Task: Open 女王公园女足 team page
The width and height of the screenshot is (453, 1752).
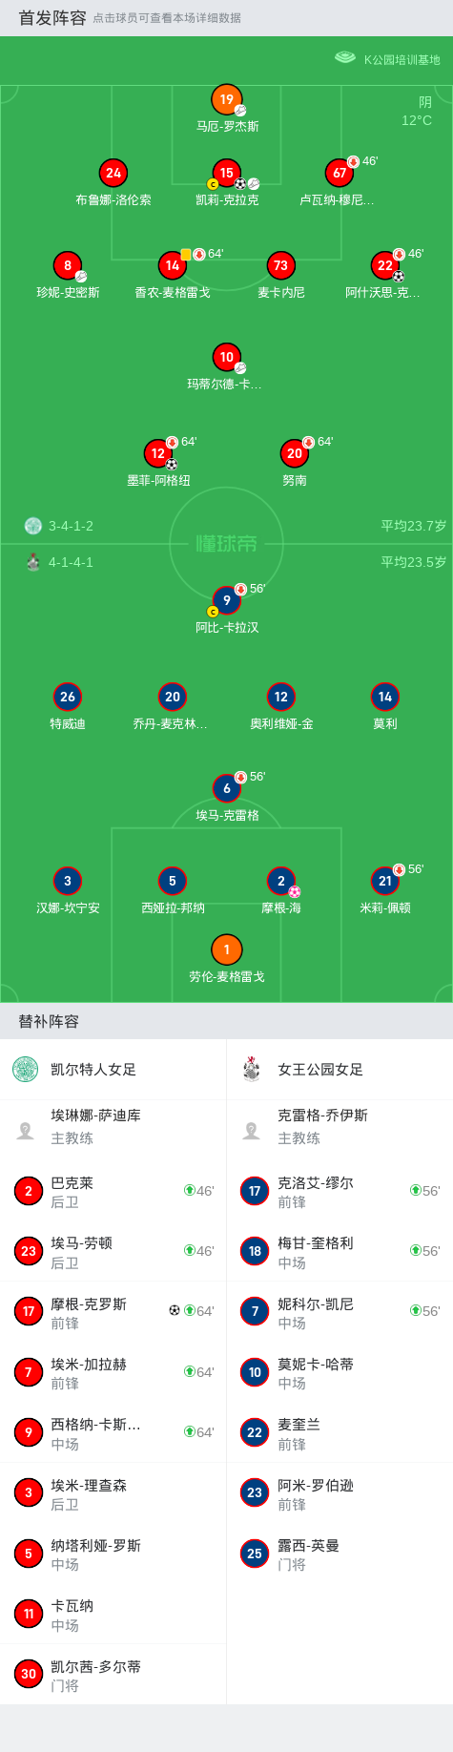Action: click(340, 1069)
